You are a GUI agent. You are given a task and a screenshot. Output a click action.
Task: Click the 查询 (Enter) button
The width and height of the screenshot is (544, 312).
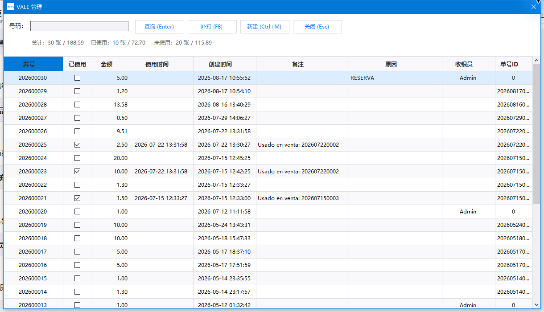[x=159, y=27]
